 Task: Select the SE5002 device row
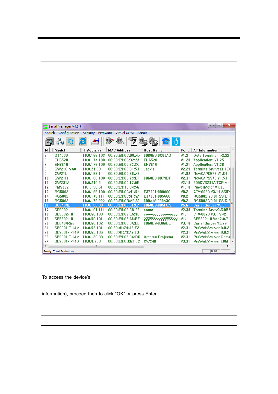pyautogui.click(x=137, y=210)
